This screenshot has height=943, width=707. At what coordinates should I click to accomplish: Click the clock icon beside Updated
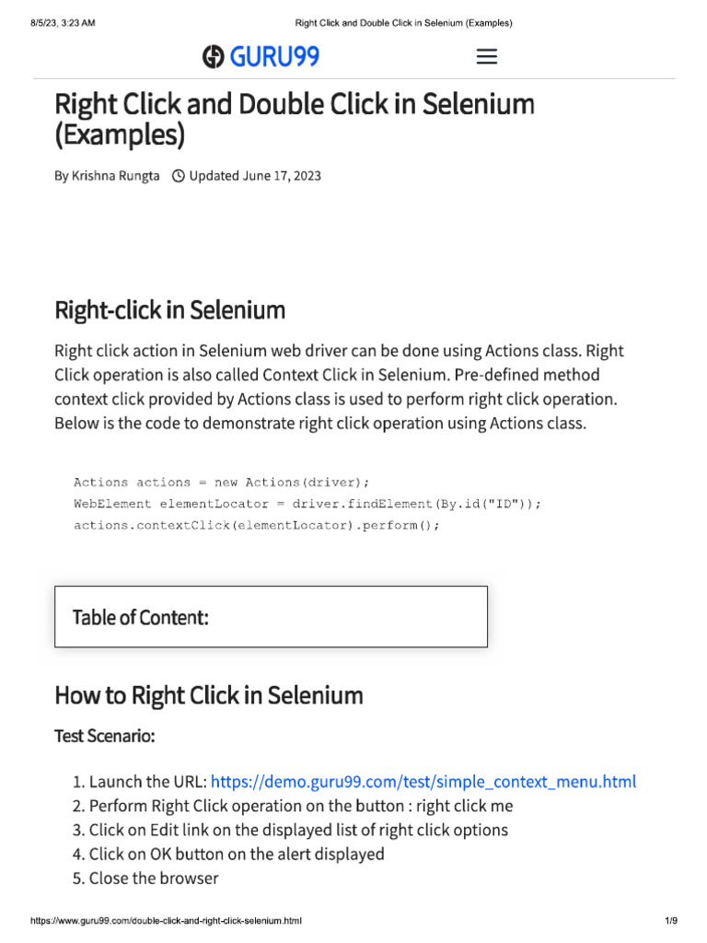[179, 176]
